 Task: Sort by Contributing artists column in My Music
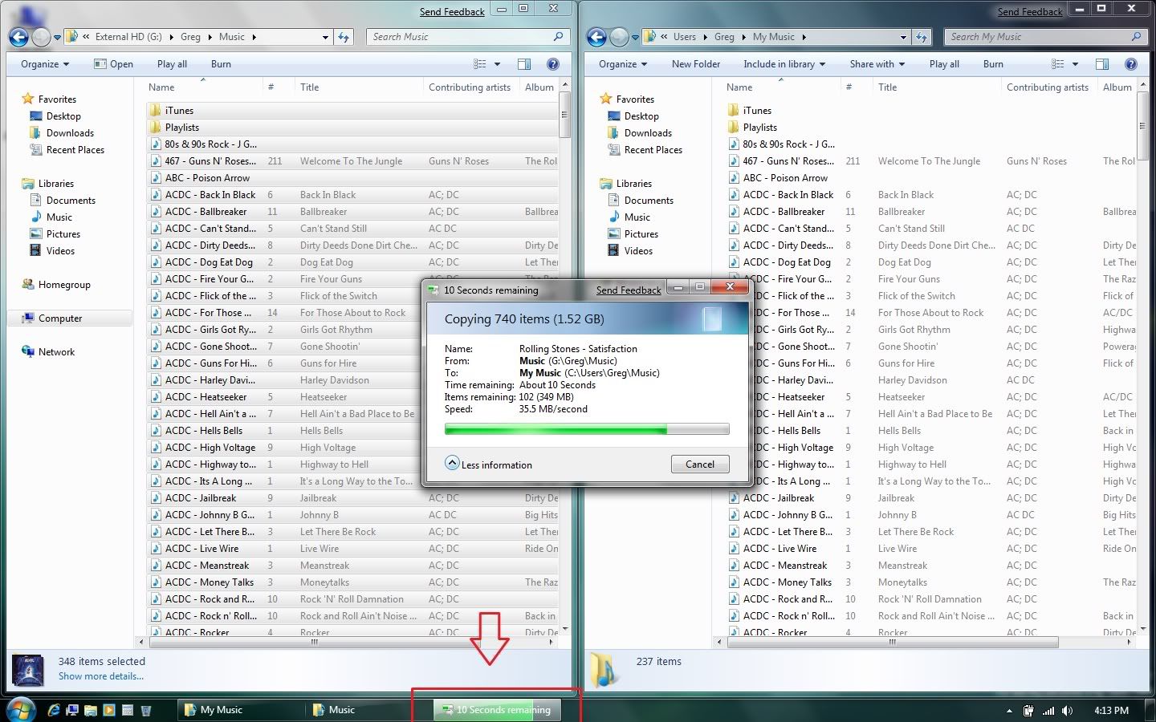coord(1048,87)
